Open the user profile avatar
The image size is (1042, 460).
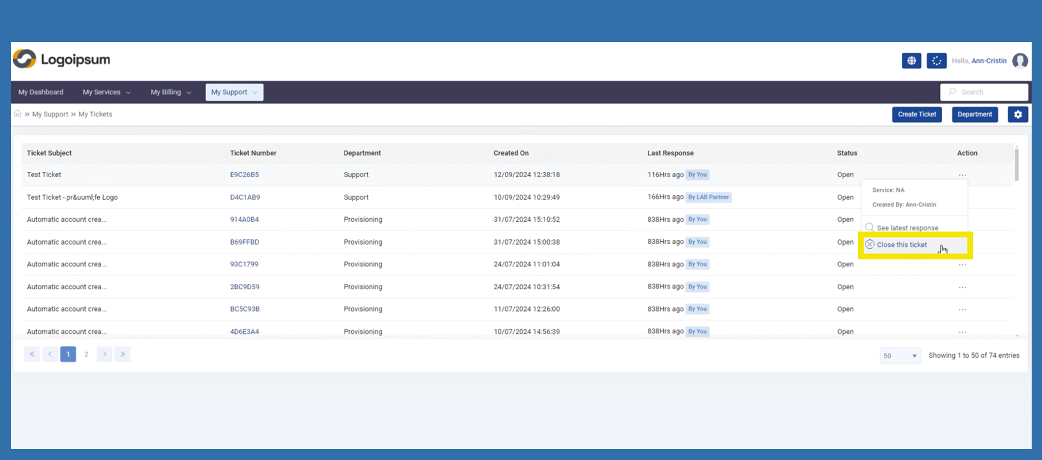pyautogui.click(x=1020, y=61)
